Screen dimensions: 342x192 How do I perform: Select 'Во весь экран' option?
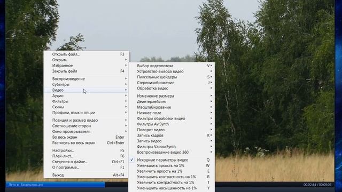(87, 138)
